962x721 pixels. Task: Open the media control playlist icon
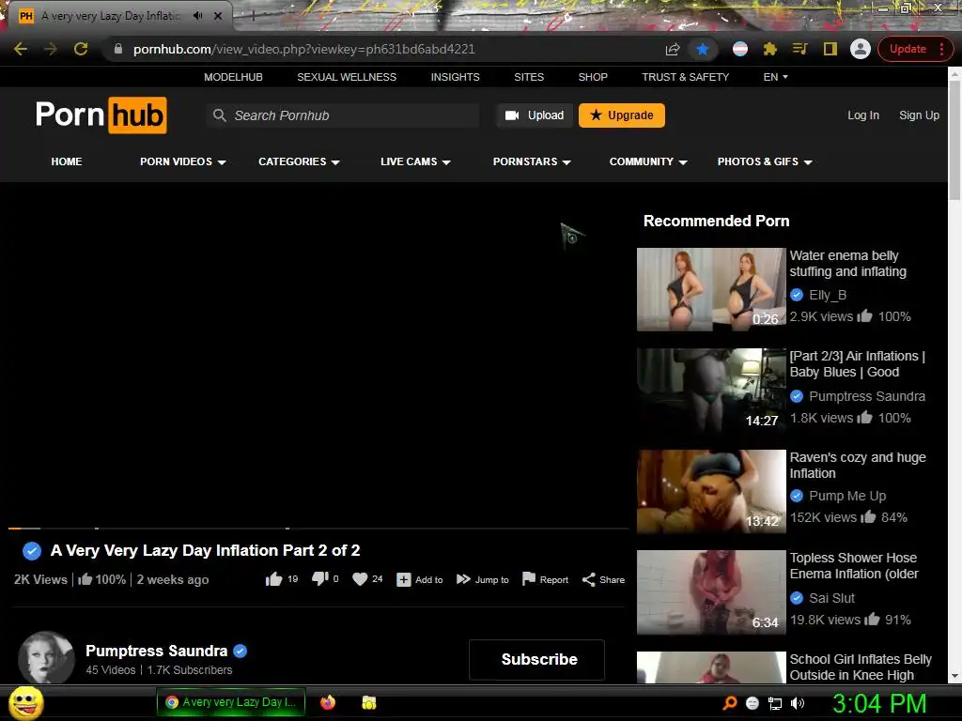coord(800,49)
